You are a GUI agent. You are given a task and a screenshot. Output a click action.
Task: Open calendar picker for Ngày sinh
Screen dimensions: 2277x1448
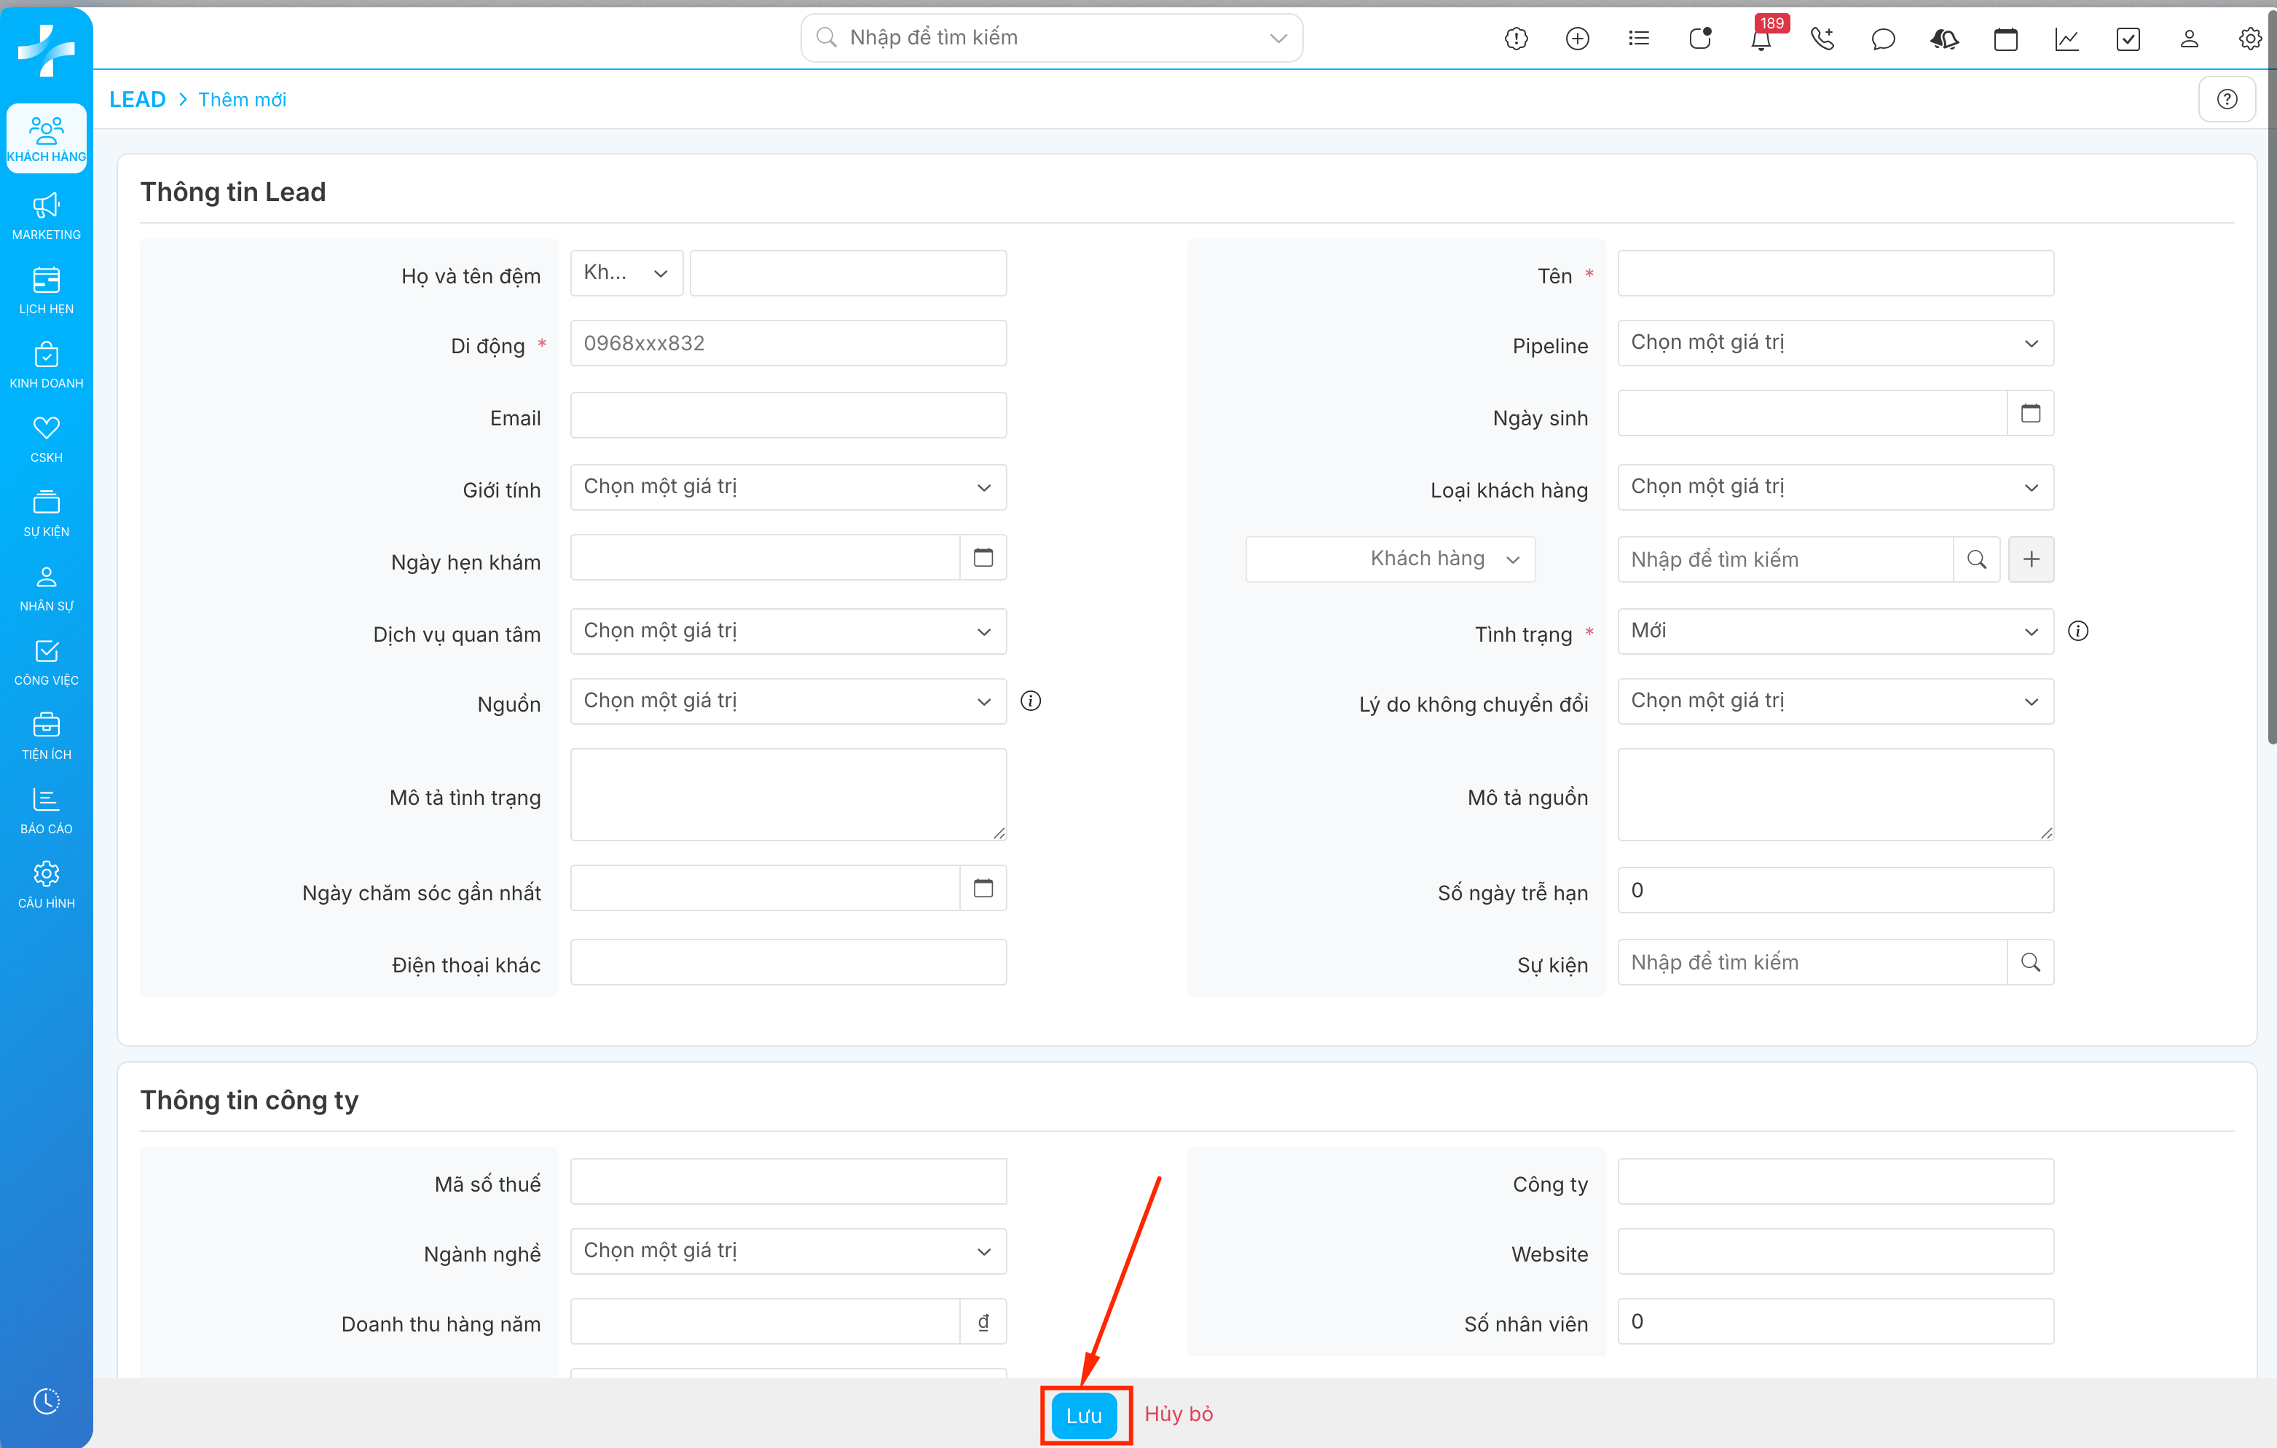point(2030,413)
